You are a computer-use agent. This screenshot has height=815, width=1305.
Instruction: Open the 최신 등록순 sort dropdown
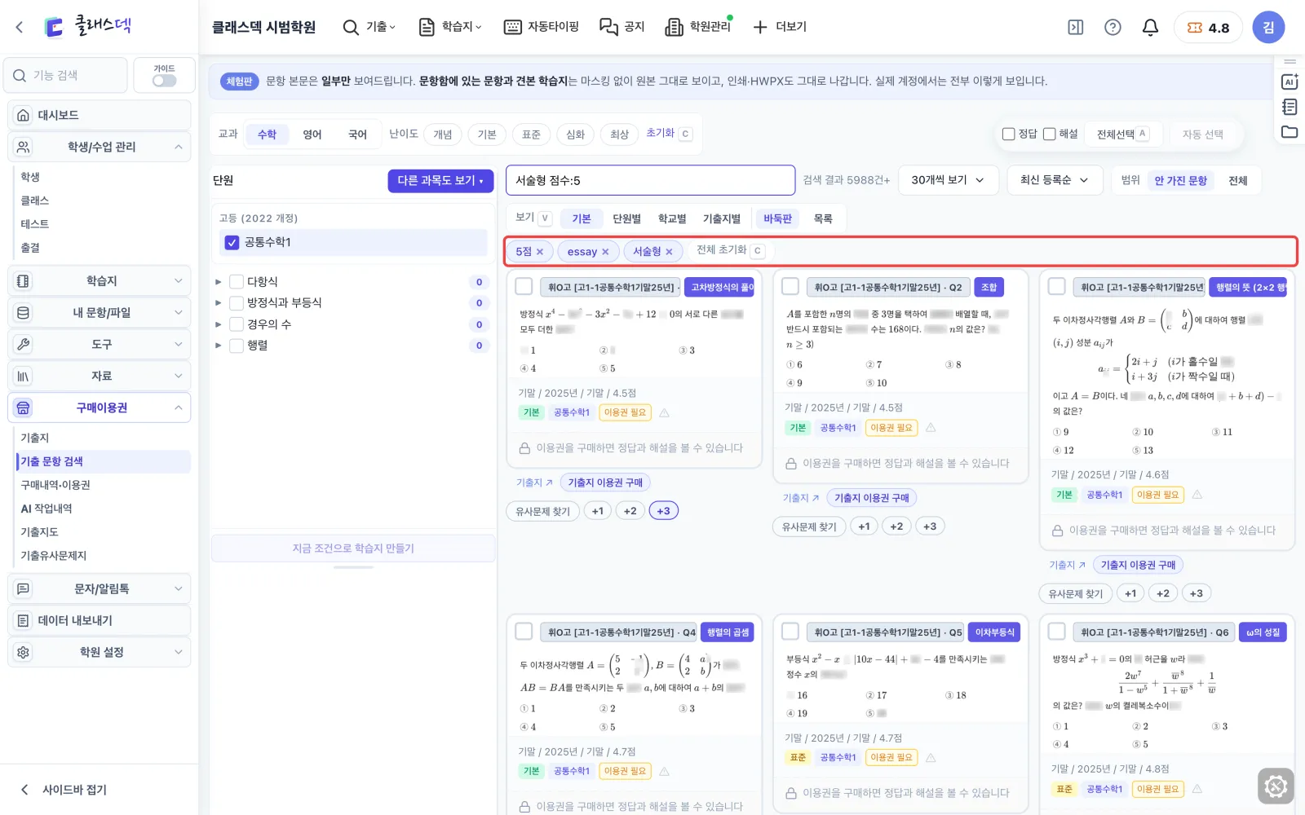coord(1055,180)
